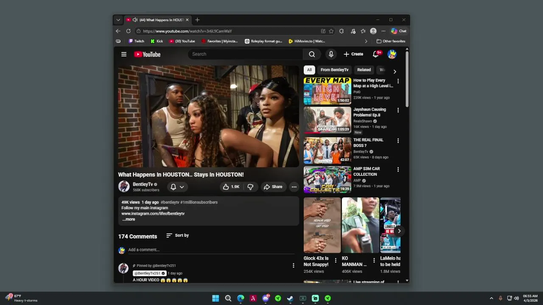Open Other favorites folder
The width and height of the screenshot is (543, 305).
(391, 41)
